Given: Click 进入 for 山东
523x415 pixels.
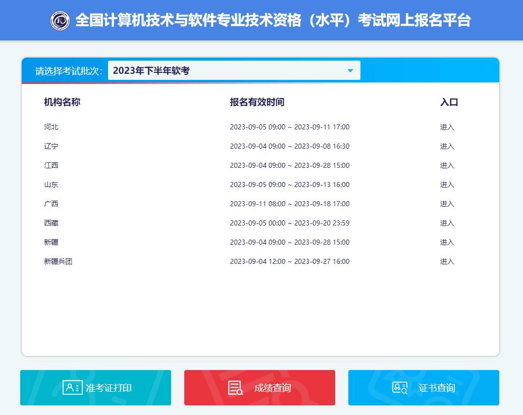Looking at the screenshot, I should pos(447,185).
